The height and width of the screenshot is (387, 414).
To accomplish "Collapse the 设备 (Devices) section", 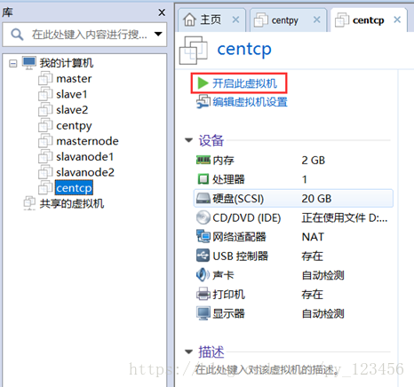I will point(188,140).
